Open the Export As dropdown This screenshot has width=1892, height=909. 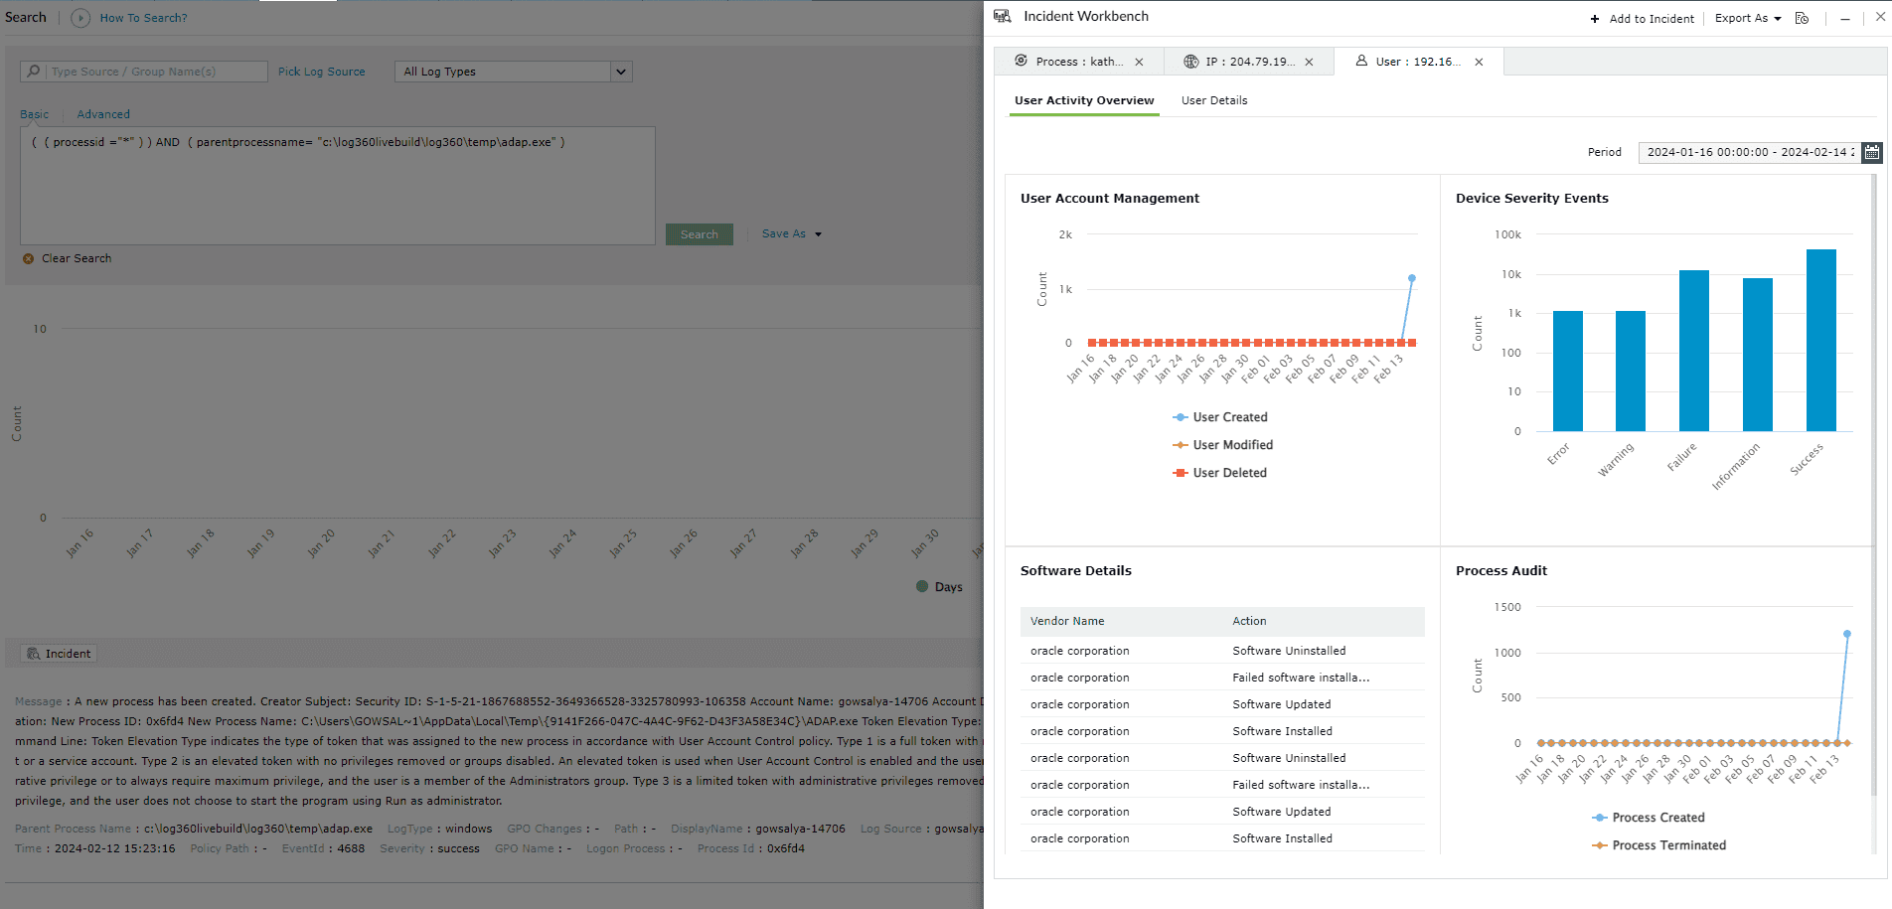(x=1748, y=19)
